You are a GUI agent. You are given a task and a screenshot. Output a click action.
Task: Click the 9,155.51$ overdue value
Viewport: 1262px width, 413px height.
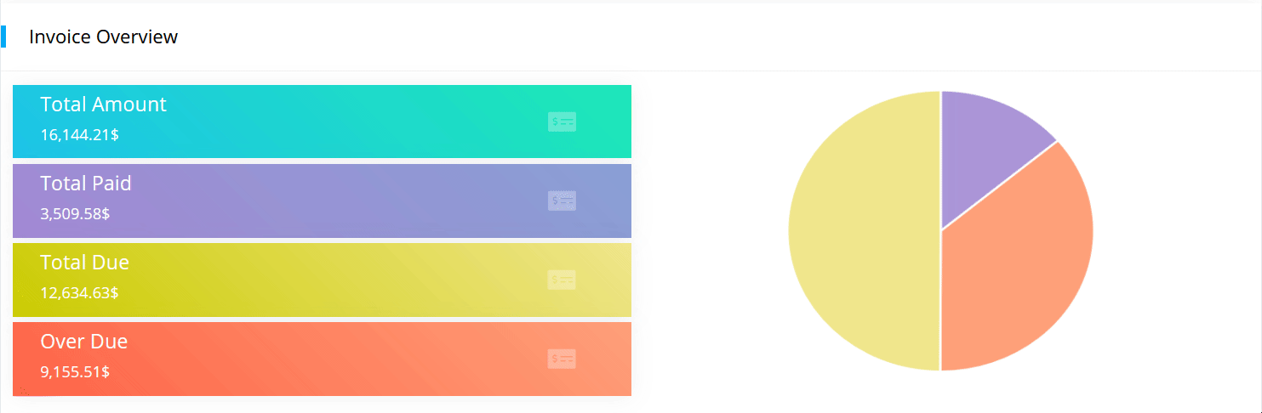[x=75, y=372]
